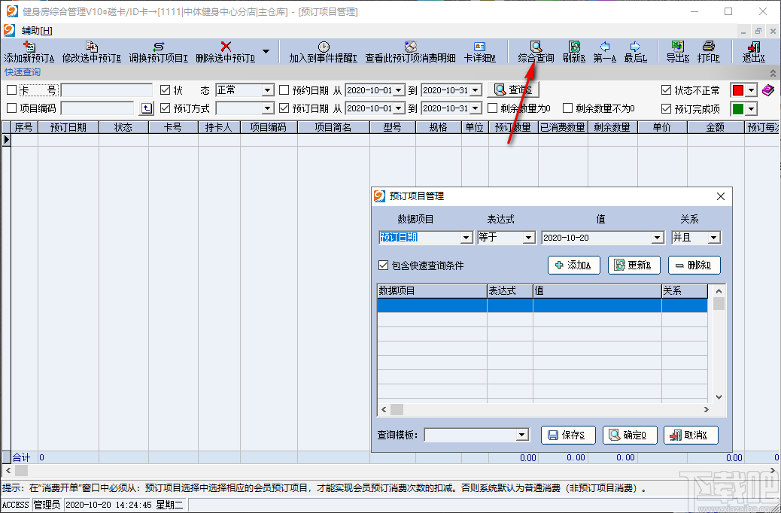Enable 剩余数量为0 checkbox
The image size is (781, 513).
(493, 108)
